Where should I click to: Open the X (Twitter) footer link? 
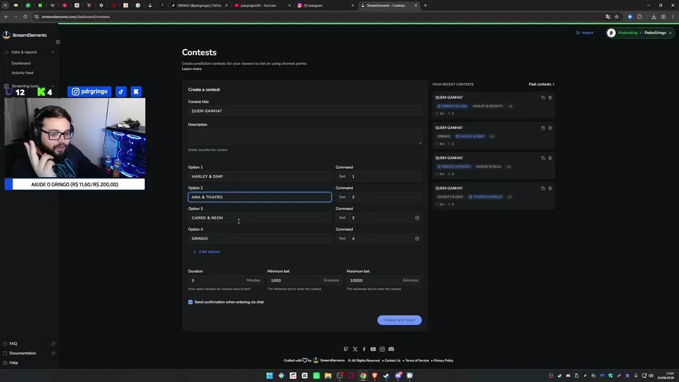[355, 349]
